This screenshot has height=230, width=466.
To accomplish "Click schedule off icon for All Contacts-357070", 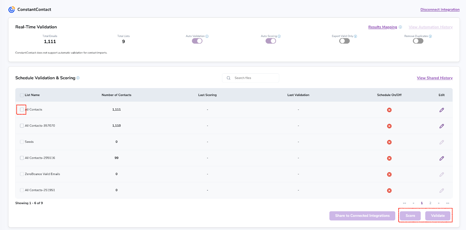I will pyautogui.click(x=389, y=126).
